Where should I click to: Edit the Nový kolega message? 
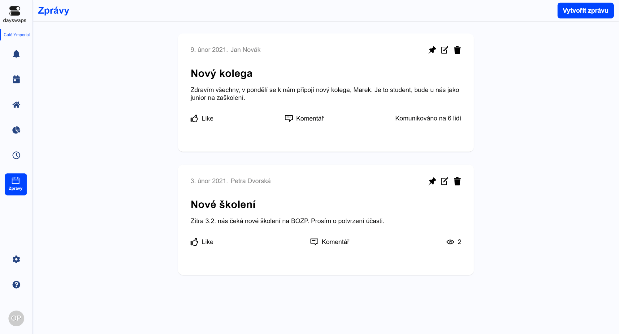coord(444,50)
